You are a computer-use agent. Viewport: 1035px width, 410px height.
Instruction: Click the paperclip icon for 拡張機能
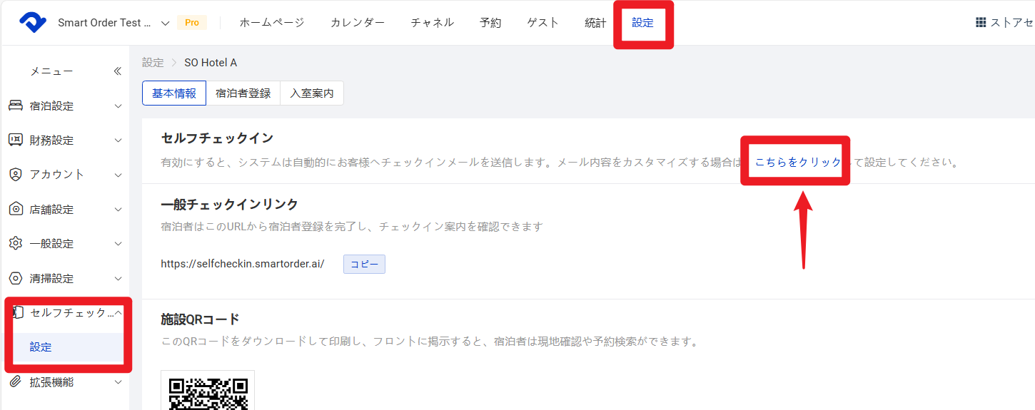point(16,382)
